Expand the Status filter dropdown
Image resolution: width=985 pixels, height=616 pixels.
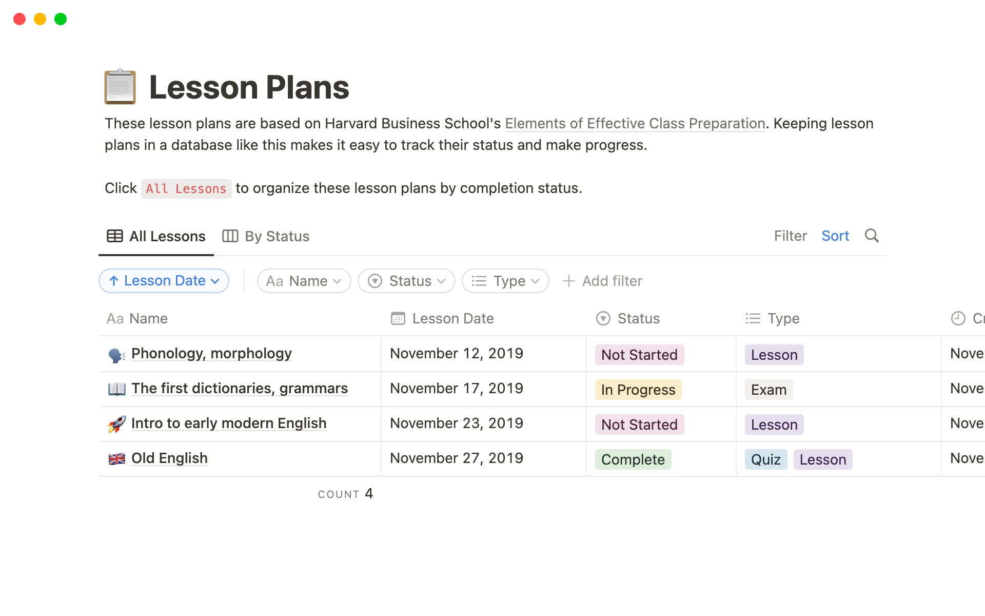[406, 281]
